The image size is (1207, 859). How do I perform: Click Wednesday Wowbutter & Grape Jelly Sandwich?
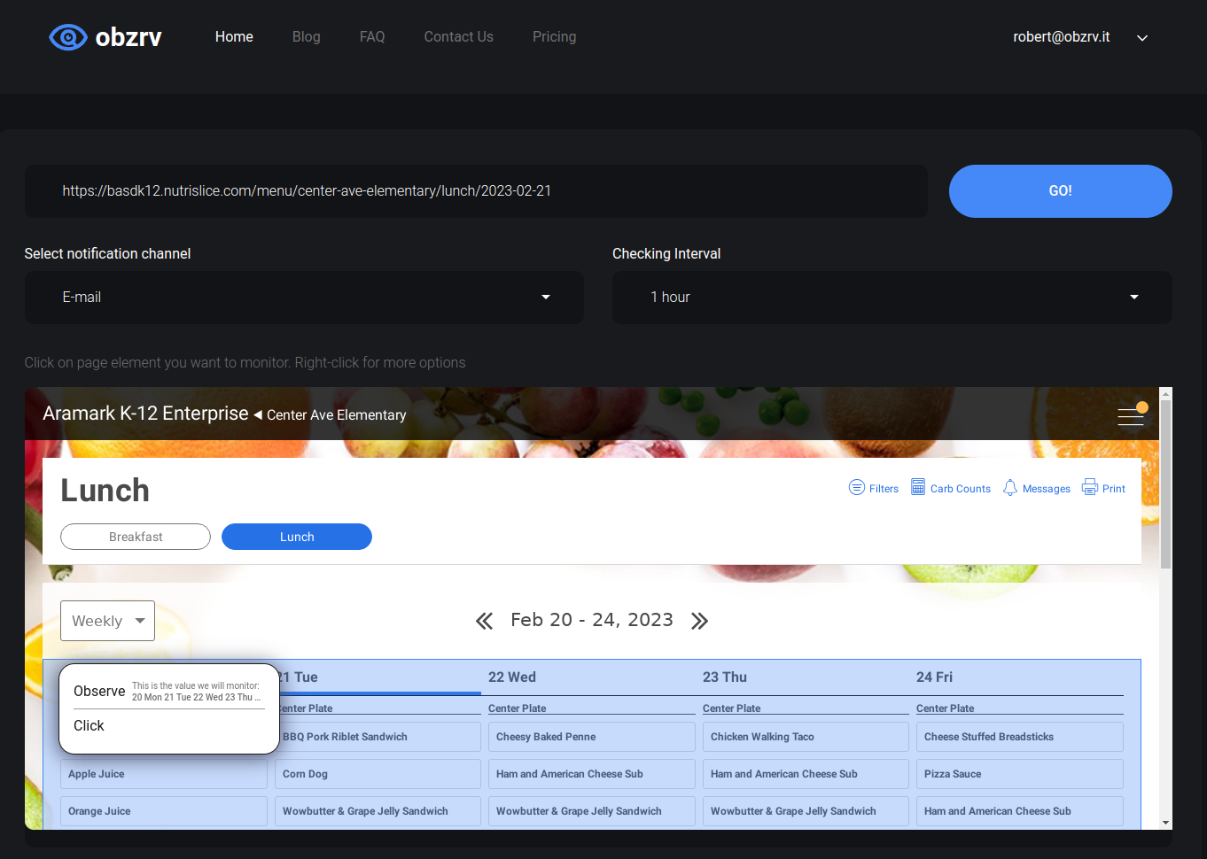(x=592, y=811)
